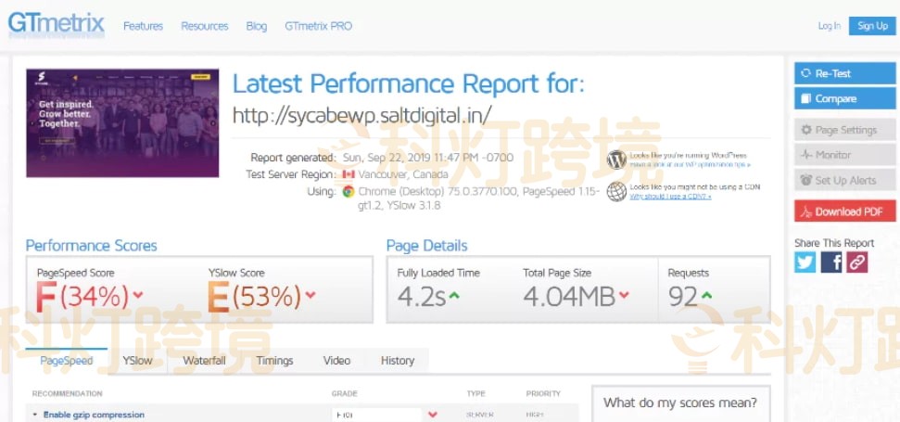Click the GRADE column header
Image resolution: width=900 pixels, height=422 pixels.
tap(345, 394)
